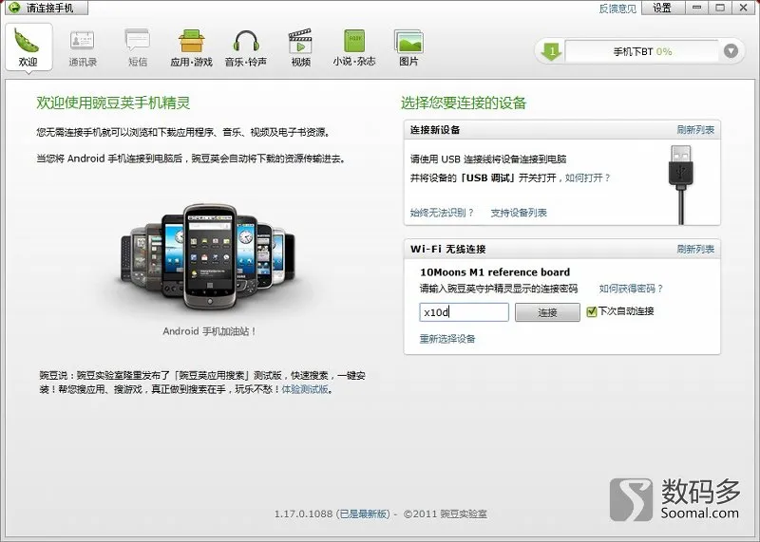The width and height of the screenshot is (760, 542).
Task: Open the 图片 pictures icon
Action: pyautogui.click(x=408, y=48)
